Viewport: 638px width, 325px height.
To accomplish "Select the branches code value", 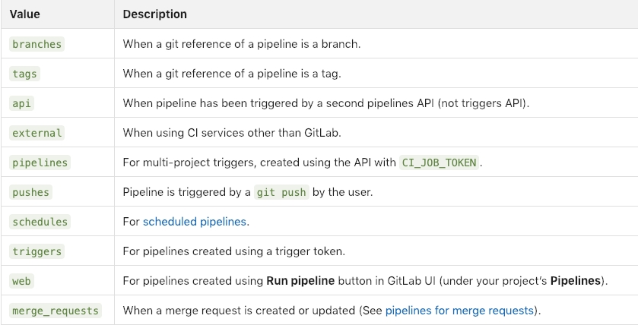I will click(37, 44).
